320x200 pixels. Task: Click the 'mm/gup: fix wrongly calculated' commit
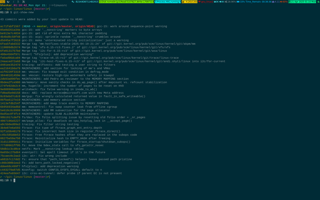(x=73, y=96)
